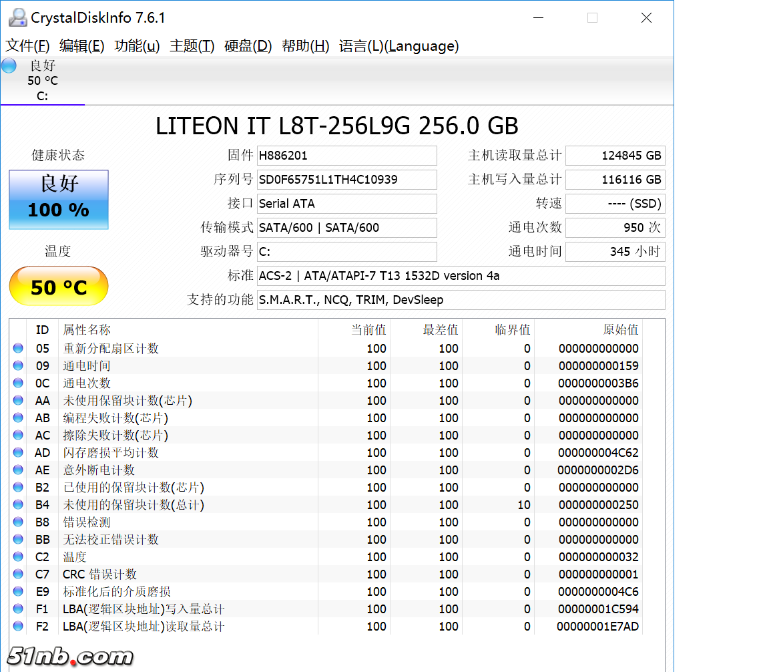This screenshot has width=769, height=672.
Task: Click the firmware H886201 field
Action: point(346,156)
